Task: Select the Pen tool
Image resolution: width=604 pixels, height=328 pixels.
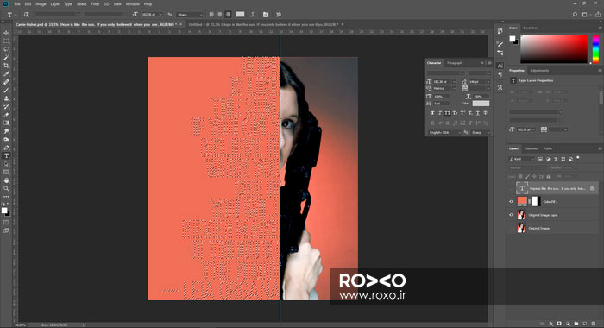Action: click(6, 148)
